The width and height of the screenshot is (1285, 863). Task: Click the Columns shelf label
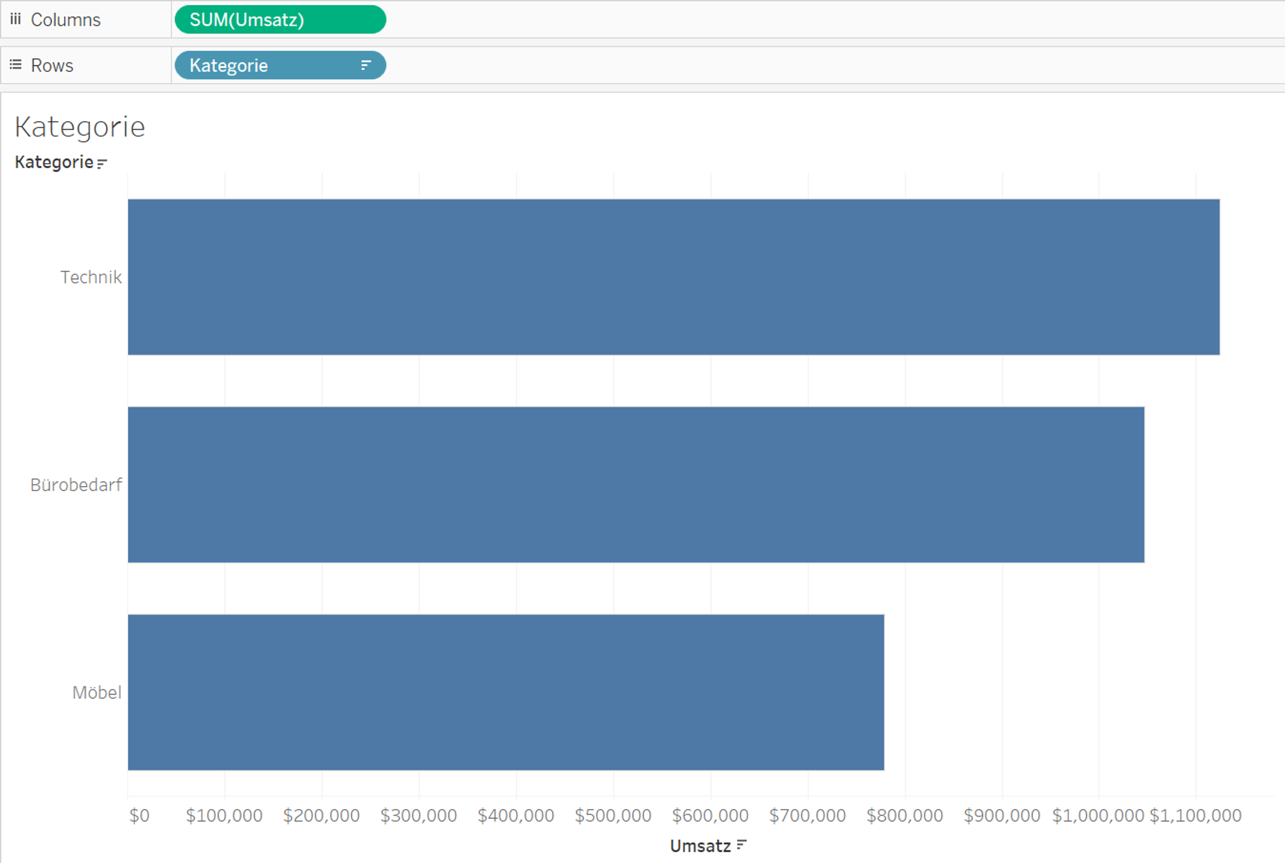66,20
